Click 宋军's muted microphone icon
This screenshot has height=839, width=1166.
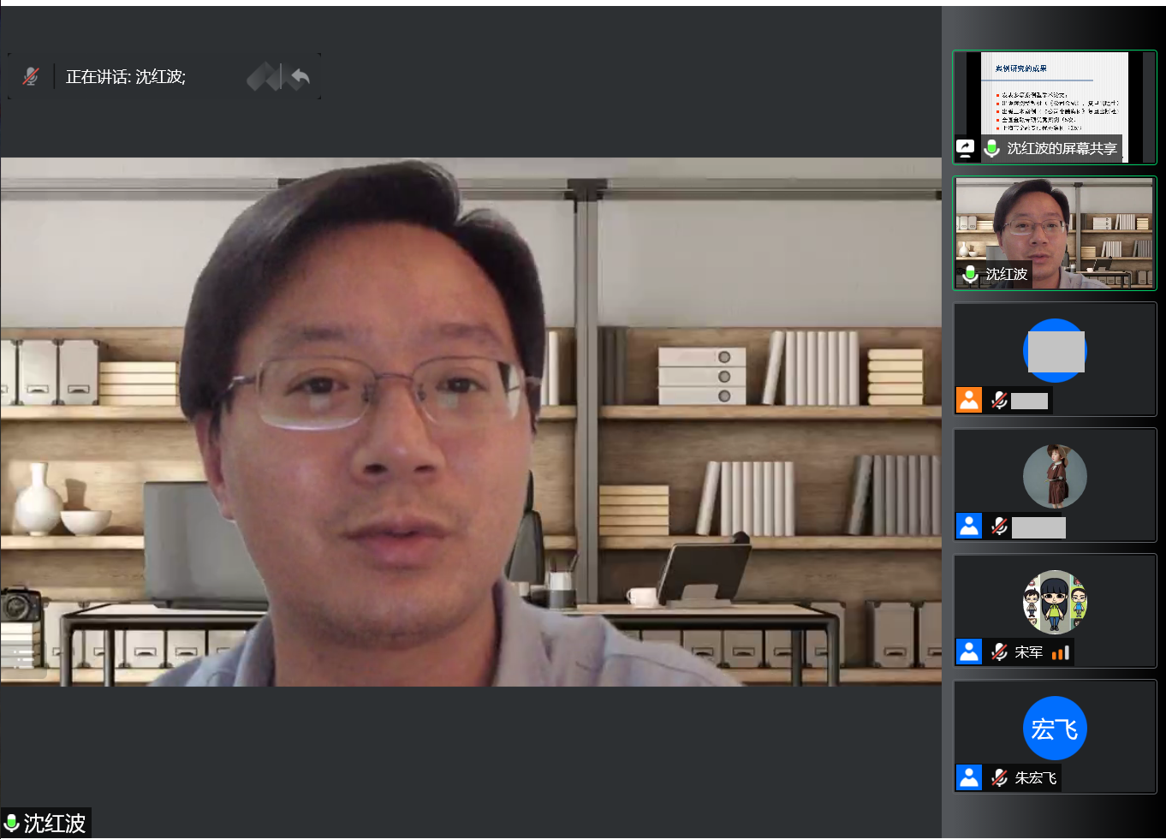(x=999, y=652)
